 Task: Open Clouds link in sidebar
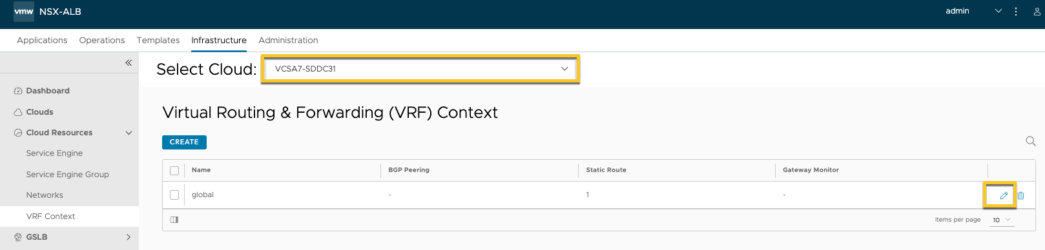pos(39,112)
